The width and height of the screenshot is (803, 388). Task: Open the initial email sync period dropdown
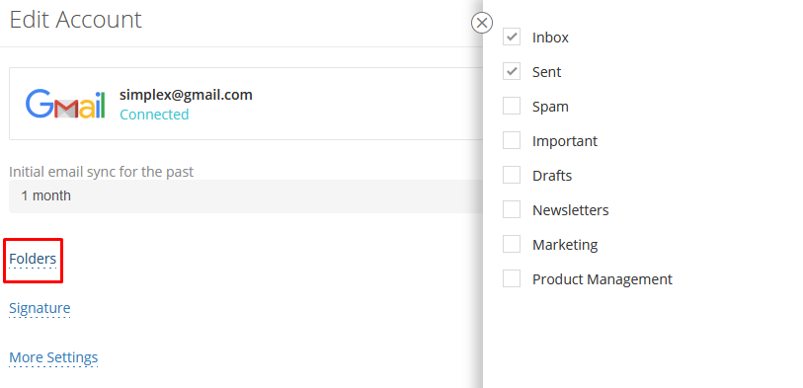point(246,196)
